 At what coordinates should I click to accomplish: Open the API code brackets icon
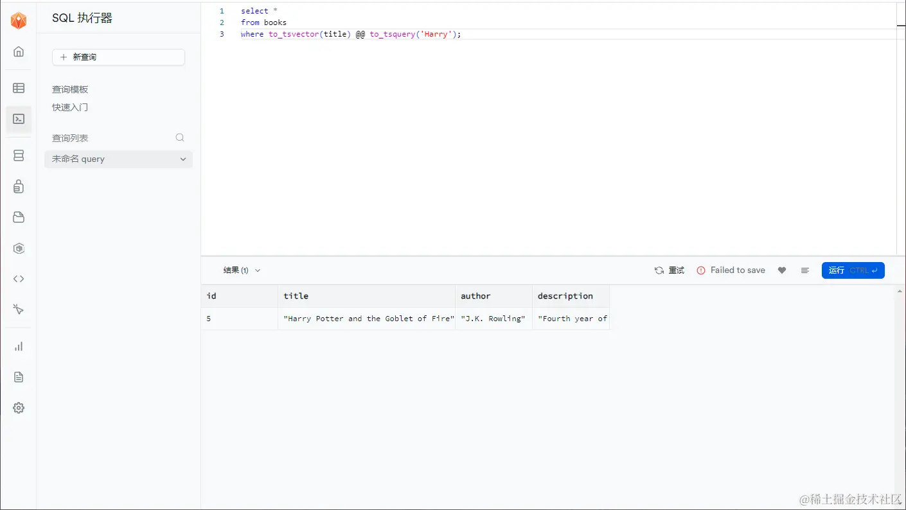pyautogui.click(x=19, y=279)
